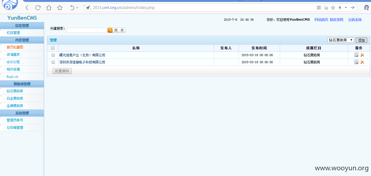Open the small dropdown arrow after the lightning icon
Viewport: 371px width, 176px height.
[346, 8]
